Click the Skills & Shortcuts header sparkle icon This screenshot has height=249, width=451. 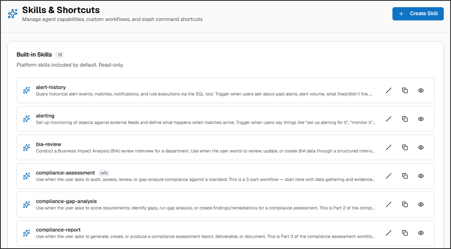pyautogui.click(x=13, y=14)
